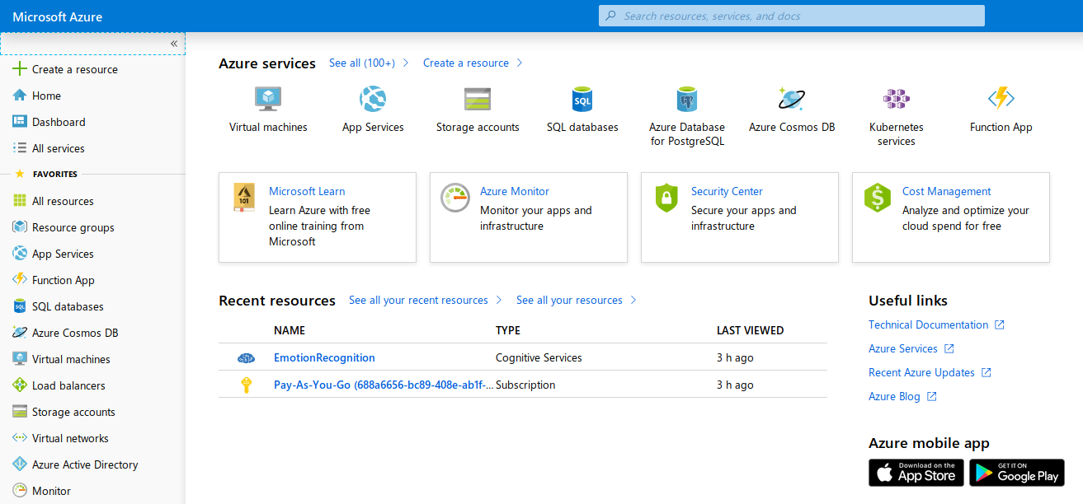Click See all your recent resources link
Viewport: 1083px width, 504px height.
coord(418,300)
